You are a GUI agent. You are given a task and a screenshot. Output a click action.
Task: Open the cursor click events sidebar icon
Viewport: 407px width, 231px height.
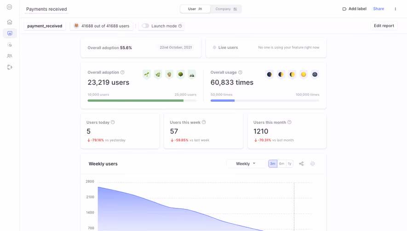(10, 45)
